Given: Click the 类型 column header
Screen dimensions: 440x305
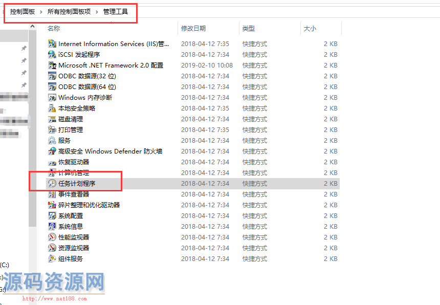Looking at the screenshot, I should (249, 29).
